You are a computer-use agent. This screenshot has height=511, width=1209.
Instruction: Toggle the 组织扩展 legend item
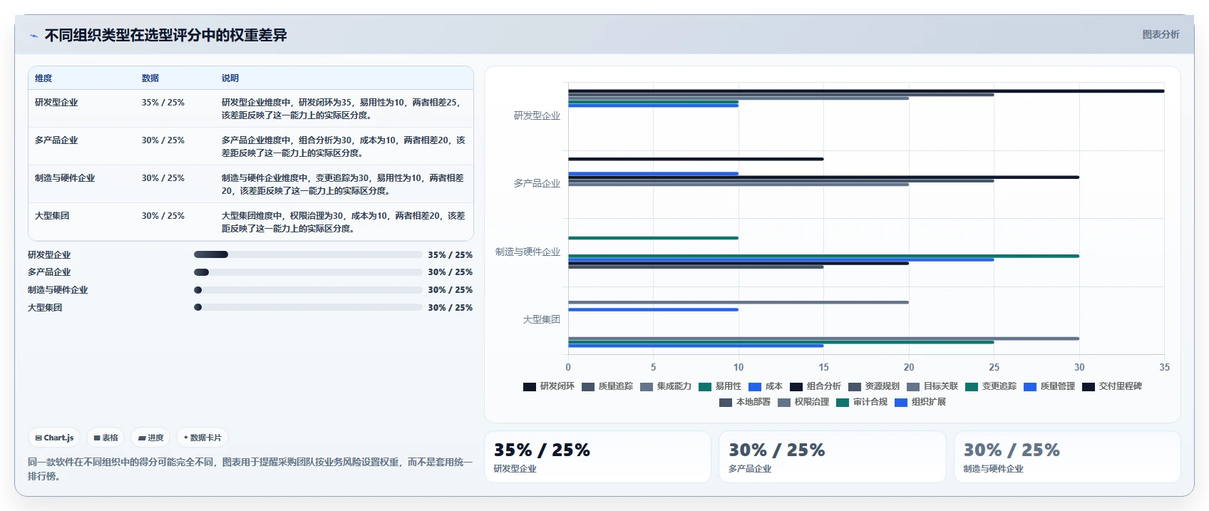920,402
